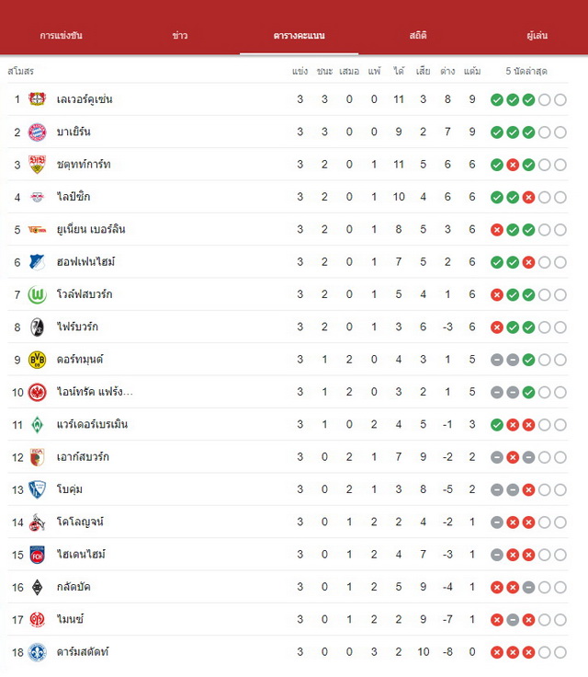Open the Hoffenheim club crest
The height and width of the screenshot is (677, 588).
point(37,262)
